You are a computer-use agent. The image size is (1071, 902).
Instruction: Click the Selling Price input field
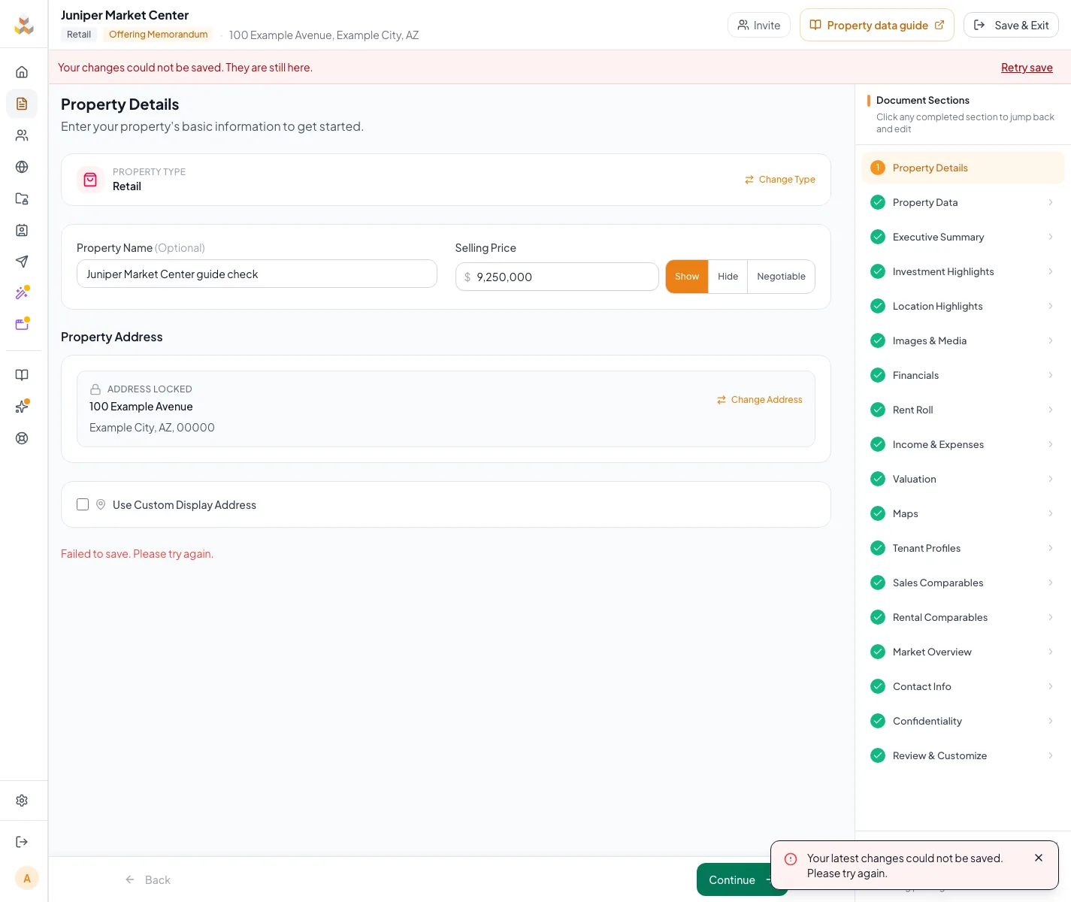(x=557, y=277)
